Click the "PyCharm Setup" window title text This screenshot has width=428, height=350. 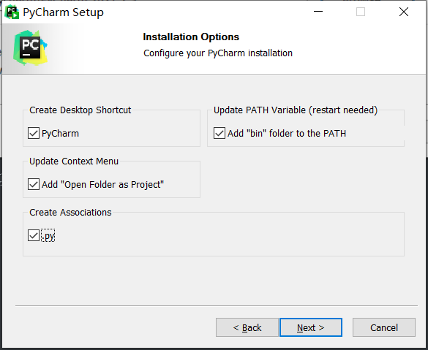click(x=64, y=12)
